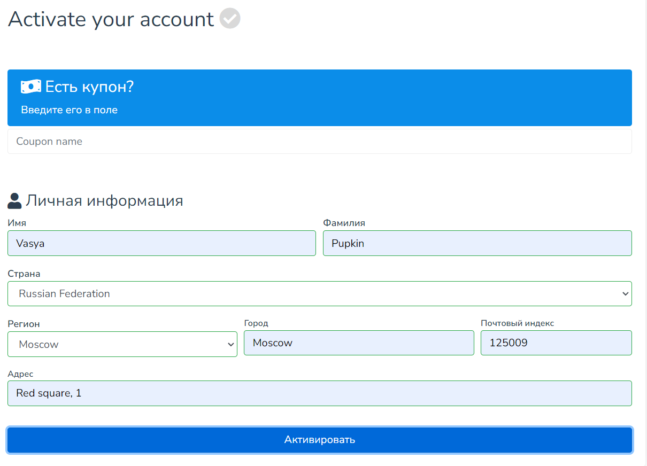Click the Страна label above the dropdown

click(x=24, y=274)
